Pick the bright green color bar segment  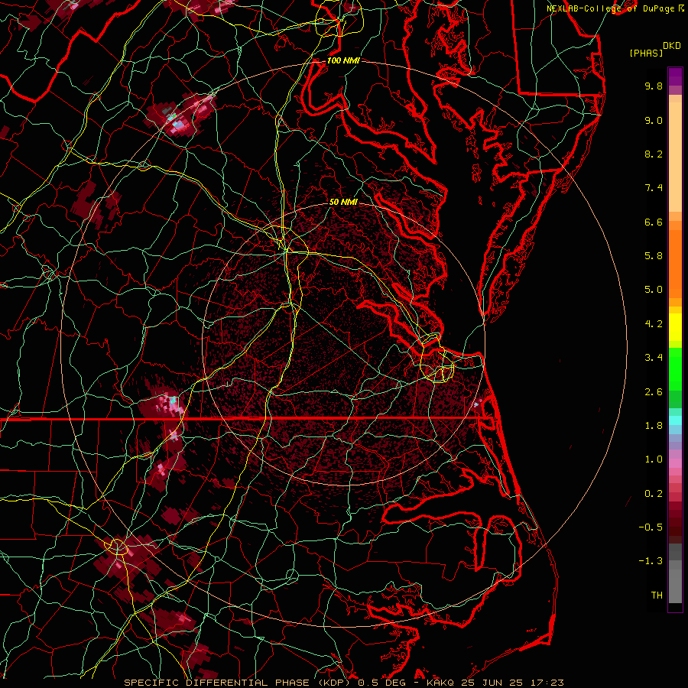(x=675, y=368)
